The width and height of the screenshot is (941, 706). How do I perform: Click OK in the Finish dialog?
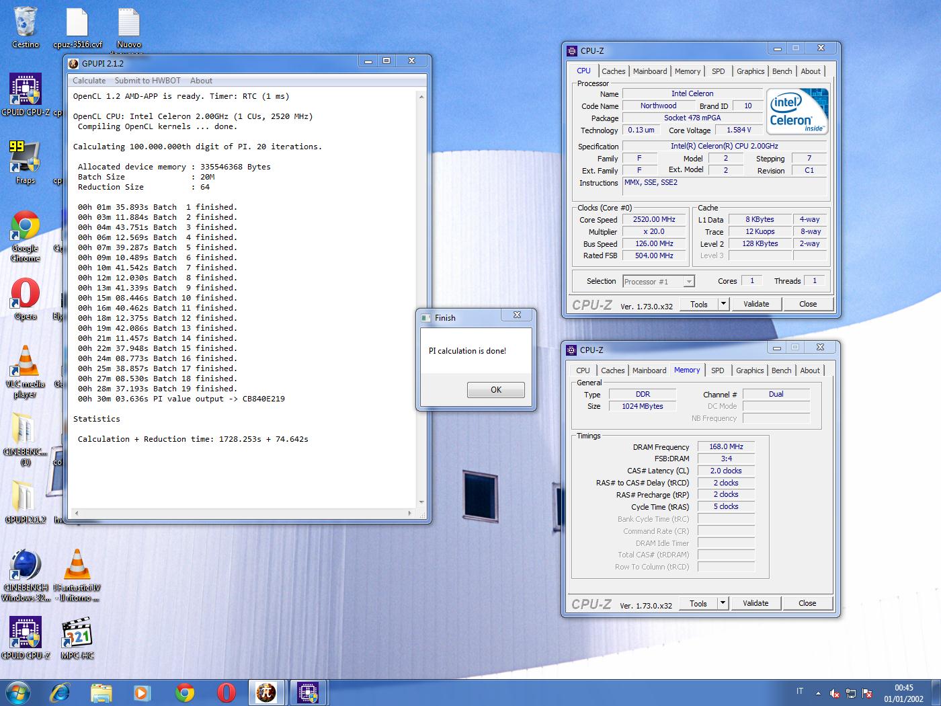(x=496, y=390)
